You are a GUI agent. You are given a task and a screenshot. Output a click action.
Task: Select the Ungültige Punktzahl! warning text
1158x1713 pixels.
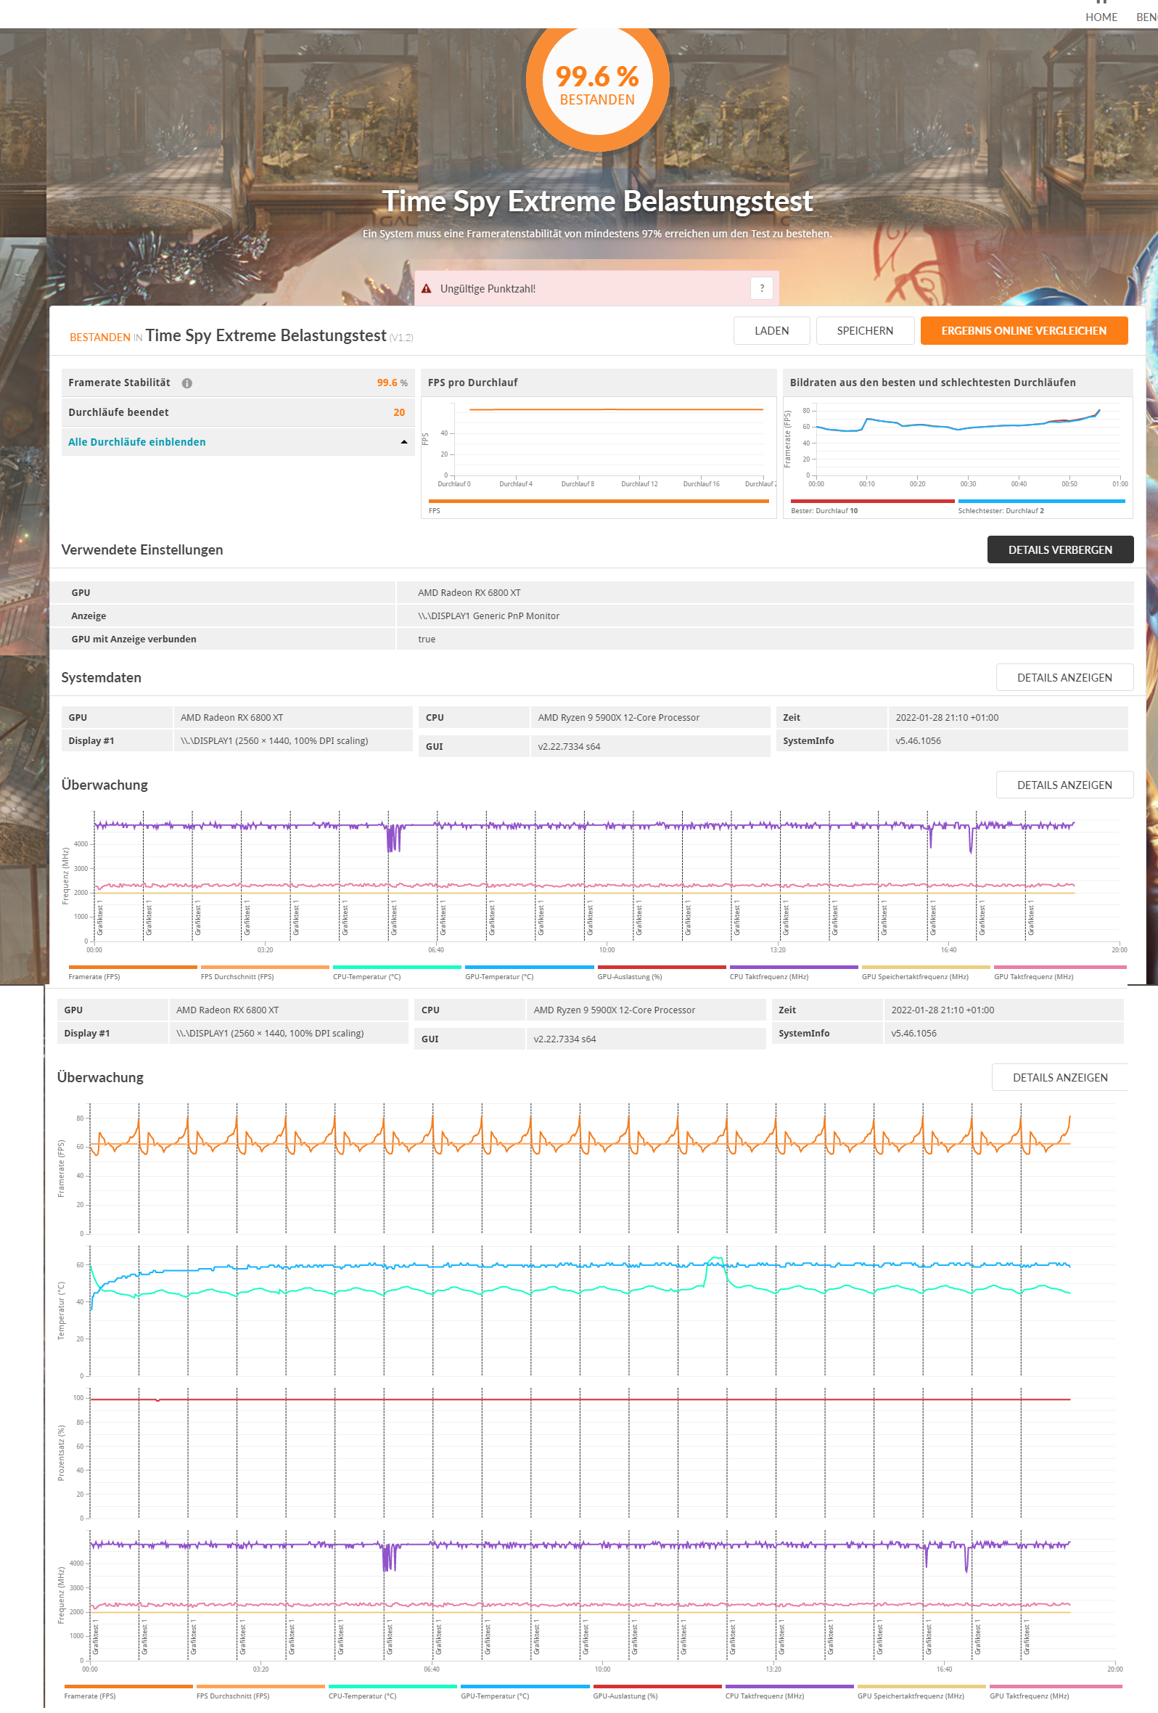click(x=488, y=289)
